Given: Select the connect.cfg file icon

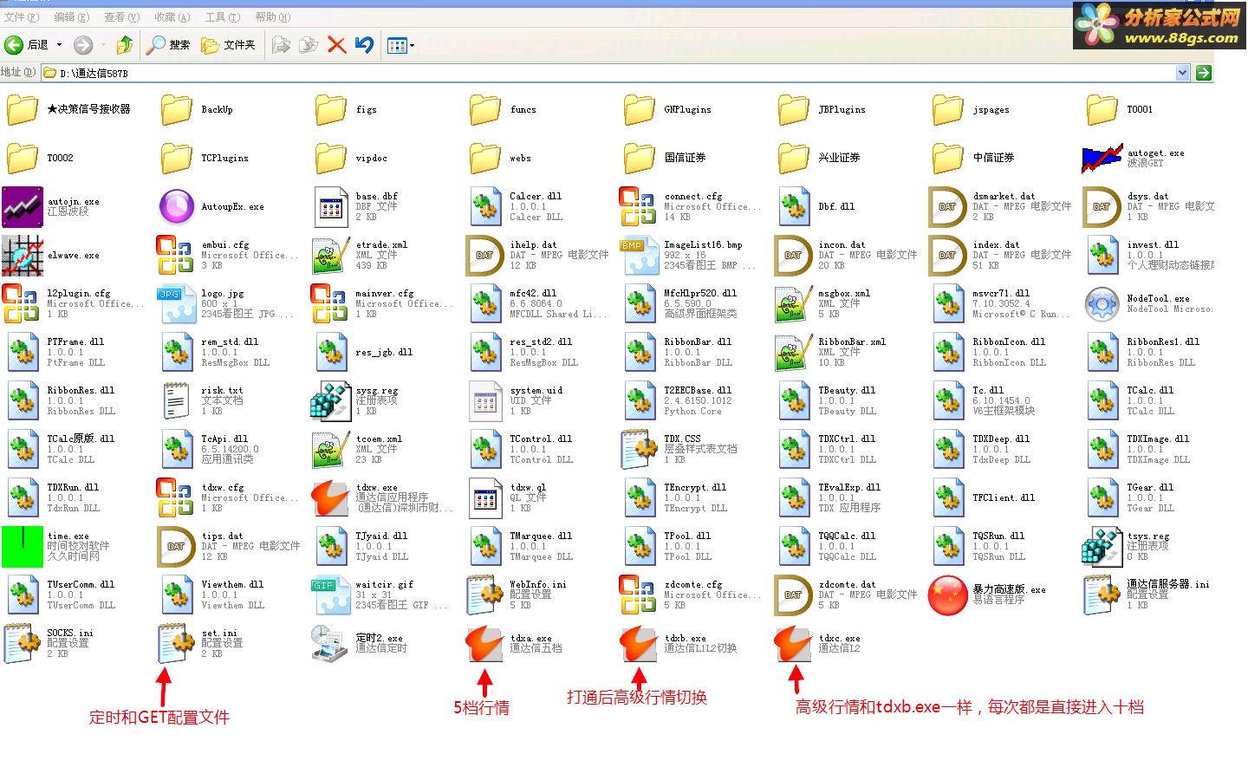Looking at the screenshot, I should pos(639,206).
